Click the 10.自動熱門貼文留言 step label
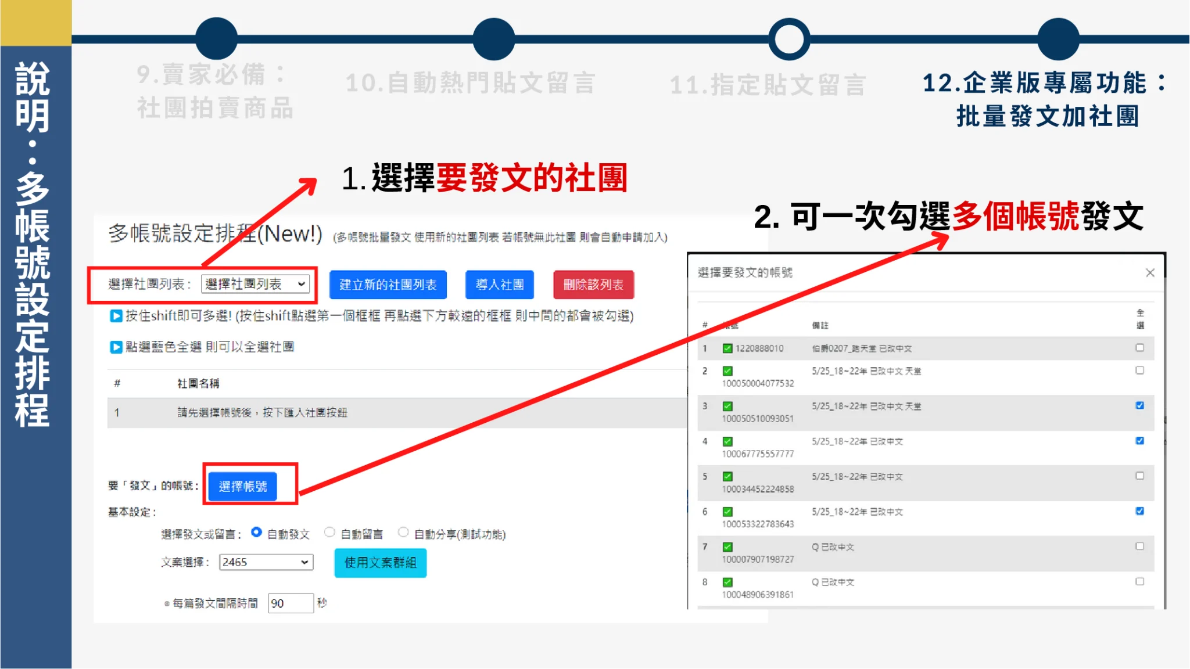Viewport: 1190px width, 669px height. [x=470, y=83]
